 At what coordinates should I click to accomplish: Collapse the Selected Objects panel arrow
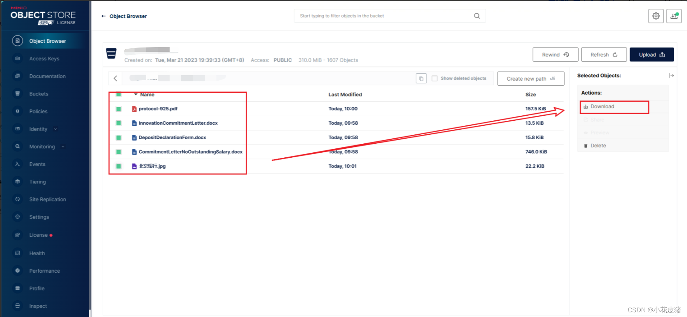[x=671, y=76]
